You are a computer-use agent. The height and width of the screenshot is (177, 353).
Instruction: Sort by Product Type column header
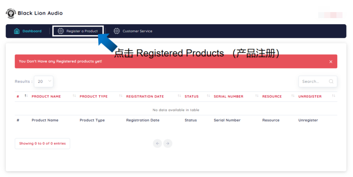tap(93, 97)
